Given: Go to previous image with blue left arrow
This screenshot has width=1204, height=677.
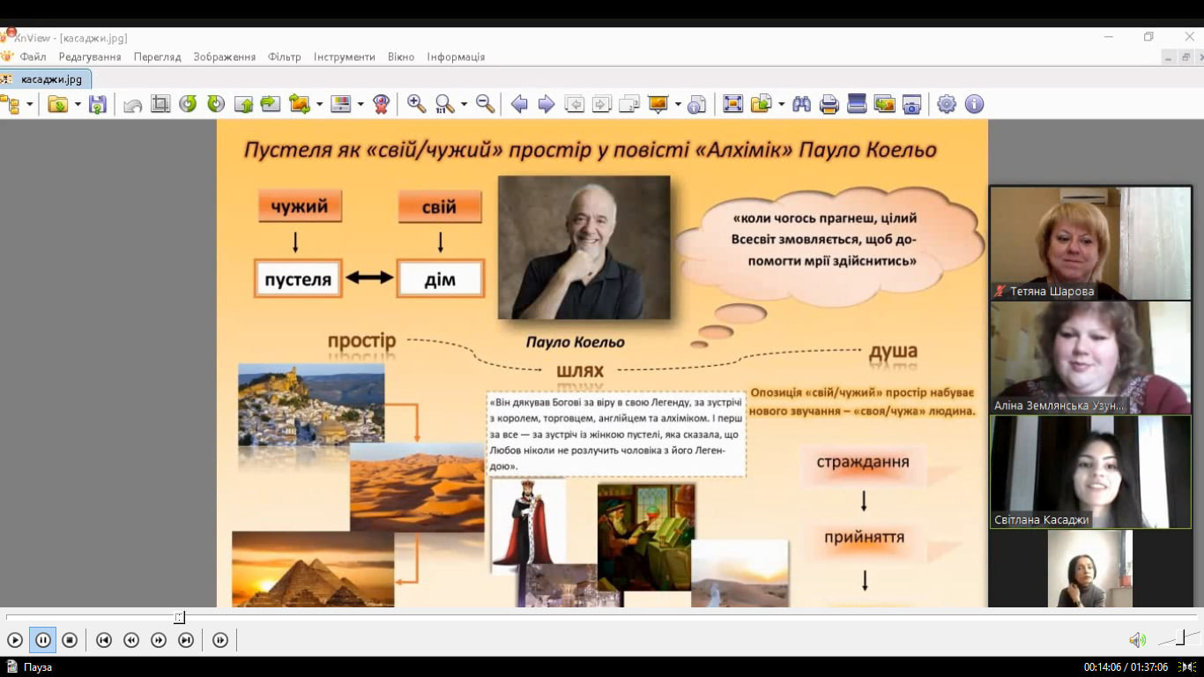Looking at the screenshot, I should point(519,104).
